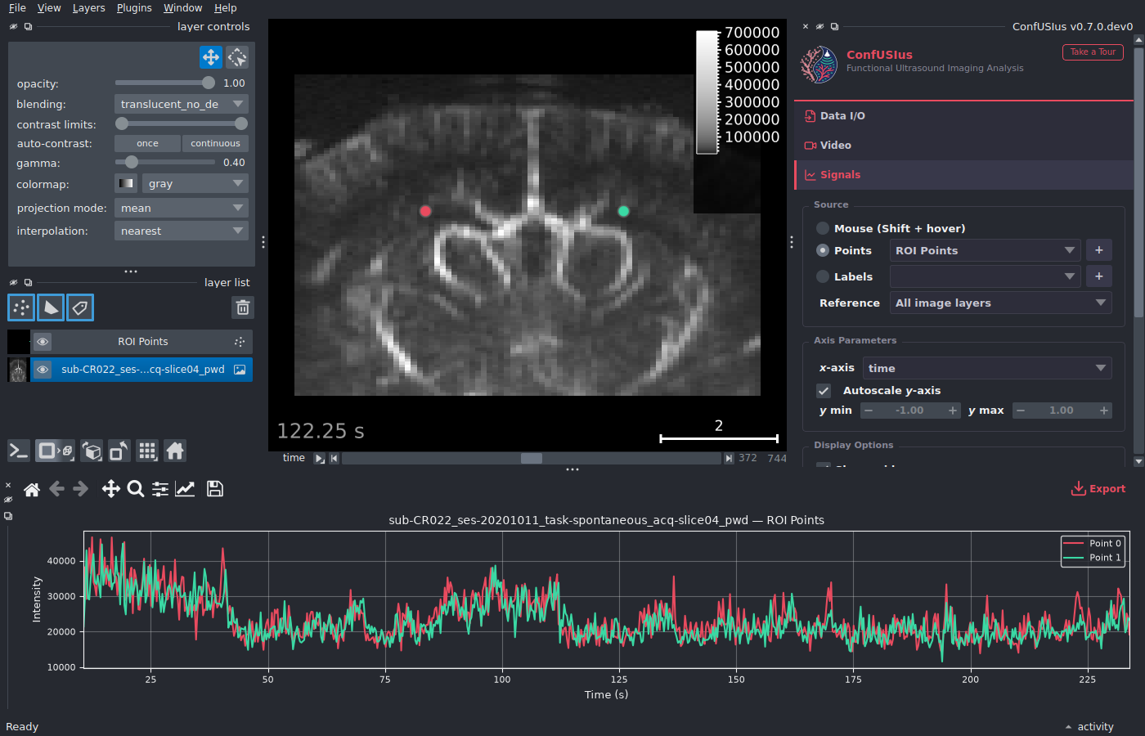Open the View menu

point(49,8)
